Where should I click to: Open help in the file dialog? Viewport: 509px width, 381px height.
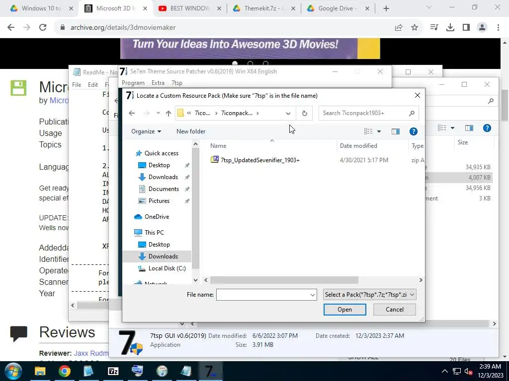(413, 131)
